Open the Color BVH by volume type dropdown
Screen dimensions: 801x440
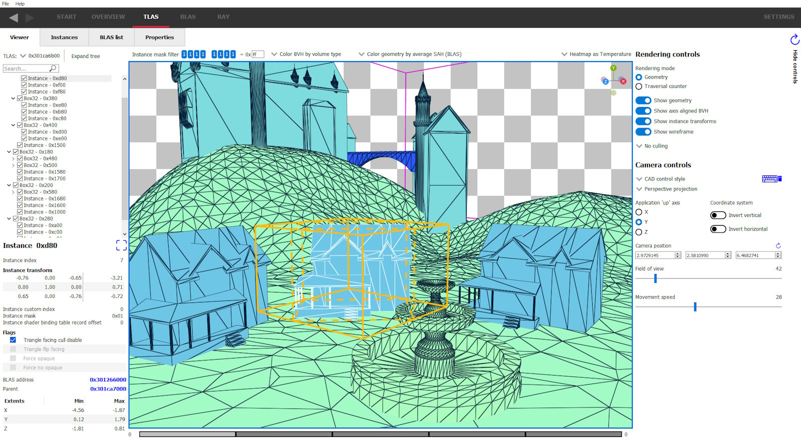click(306, 54)
